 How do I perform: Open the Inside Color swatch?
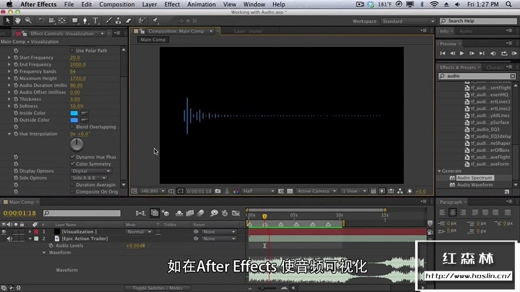pyautogui.click(x=74, y=113)
